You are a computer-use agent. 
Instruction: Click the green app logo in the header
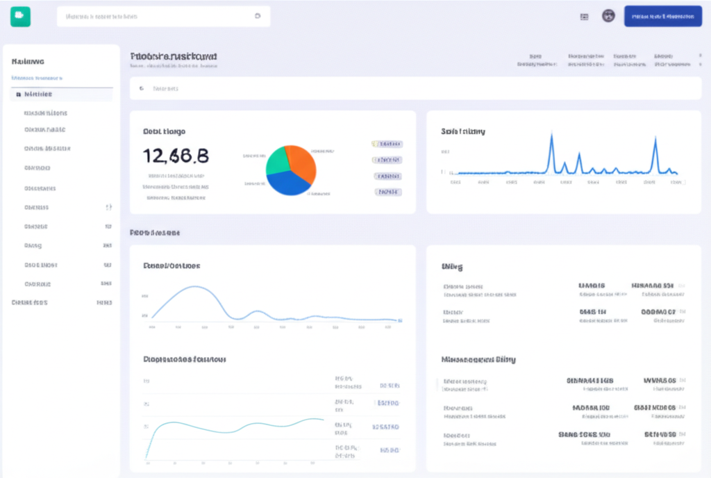point(20,16)
